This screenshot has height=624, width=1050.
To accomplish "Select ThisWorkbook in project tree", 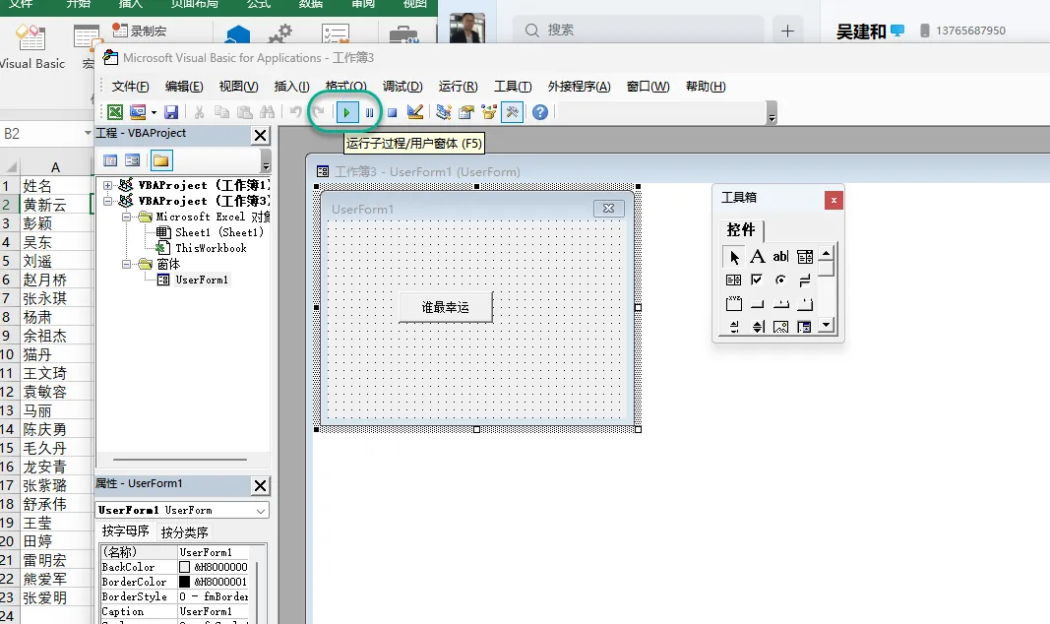I will (x=211, y=248).
